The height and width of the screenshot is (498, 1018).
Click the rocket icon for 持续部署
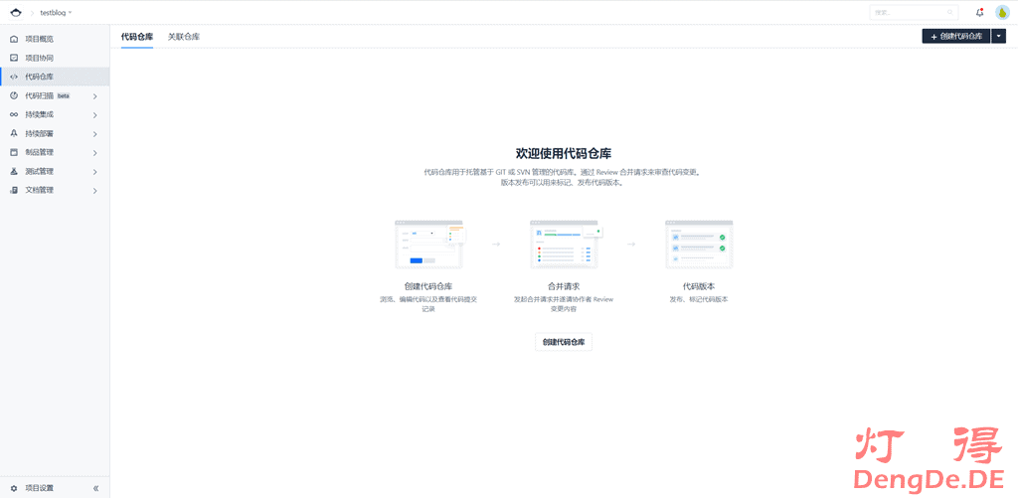[14, 133]
